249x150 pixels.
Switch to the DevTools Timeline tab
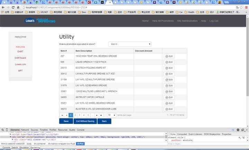44,130
